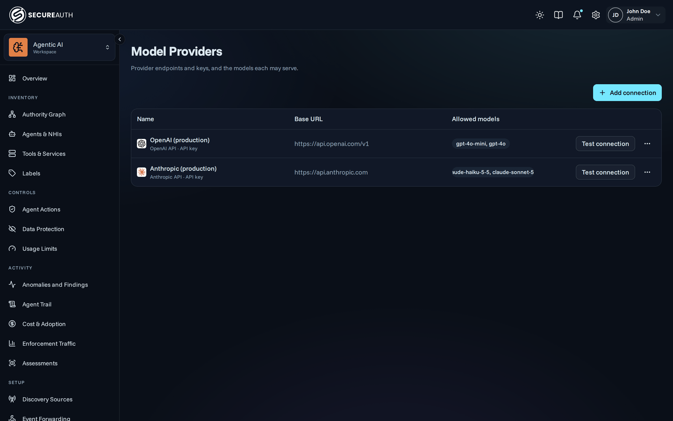Test connection for Anthropic (production)
673x421 pixels.
pos(605,172)
